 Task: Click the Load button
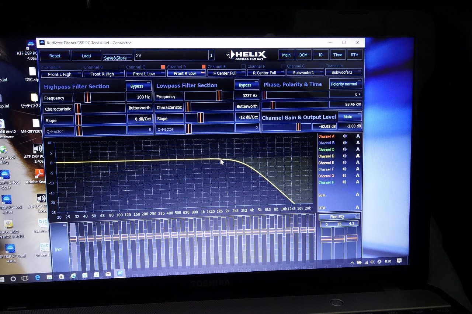tap(86, 56)
